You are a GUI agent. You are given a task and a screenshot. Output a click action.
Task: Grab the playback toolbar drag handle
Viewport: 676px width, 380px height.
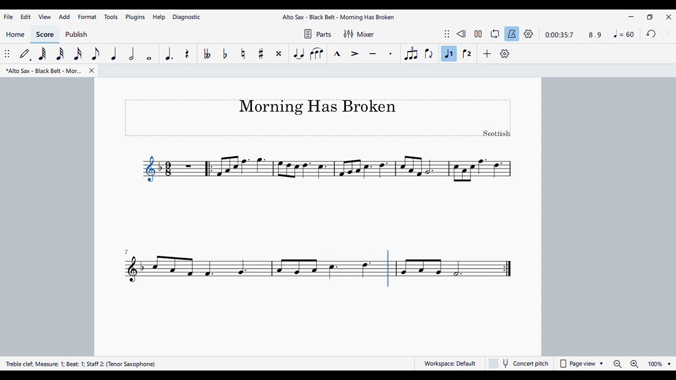pos(447,34)
